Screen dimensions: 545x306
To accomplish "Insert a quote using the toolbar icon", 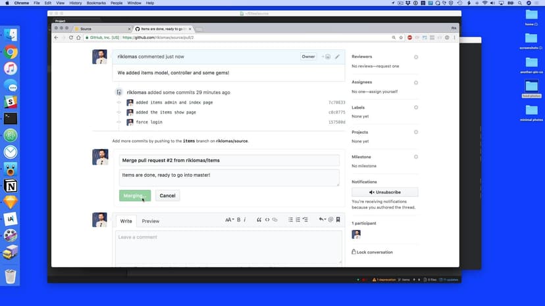I will [259, 220].
